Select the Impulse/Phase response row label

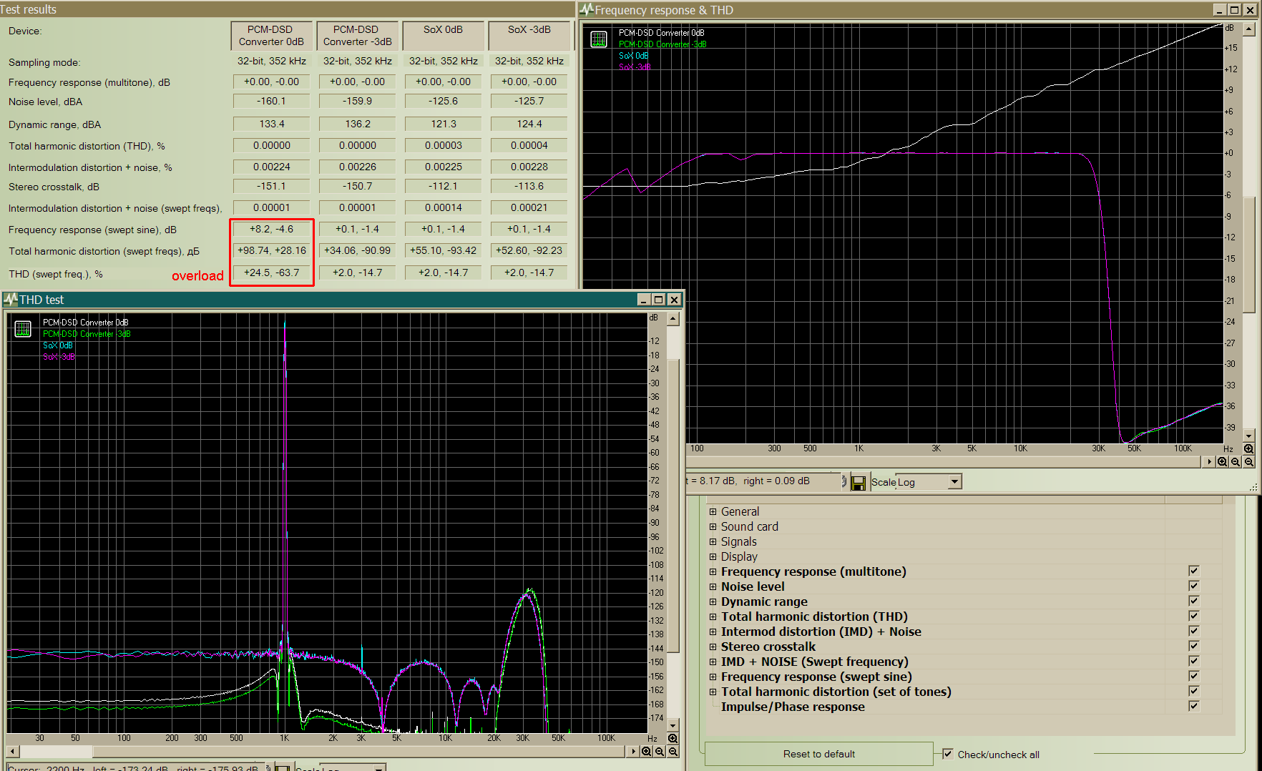pyautogui.click(x=793, y=707)
